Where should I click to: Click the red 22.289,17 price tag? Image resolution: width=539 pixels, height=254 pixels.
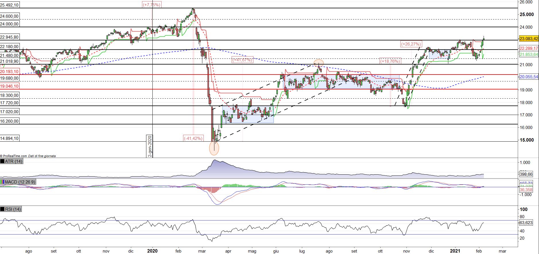tap(529, 48)
